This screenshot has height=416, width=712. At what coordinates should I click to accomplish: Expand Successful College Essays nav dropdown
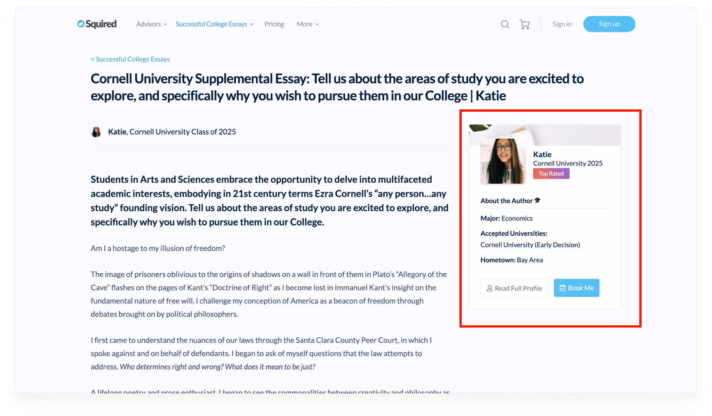coord(214,24)
